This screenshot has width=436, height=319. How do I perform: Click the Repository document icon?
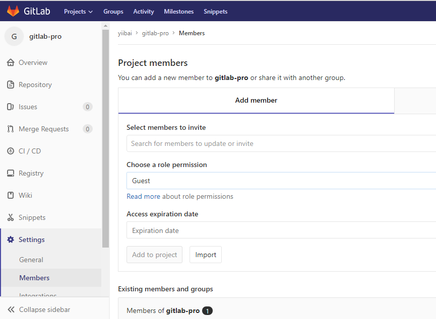(x=11, y=85)
